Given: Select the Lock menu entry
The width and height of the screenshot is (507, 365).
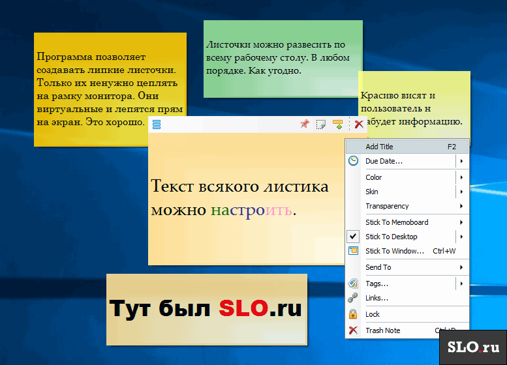Looking at the screenshot, I should tap(407, 314).
